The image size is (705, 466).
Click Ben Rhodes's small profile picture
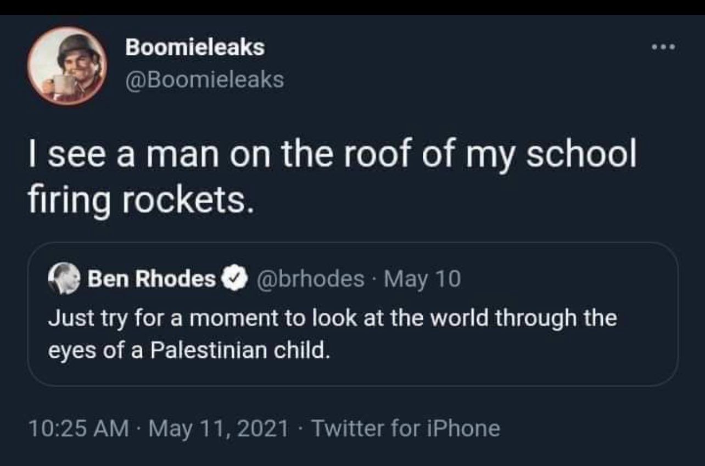tap(64, 280)
